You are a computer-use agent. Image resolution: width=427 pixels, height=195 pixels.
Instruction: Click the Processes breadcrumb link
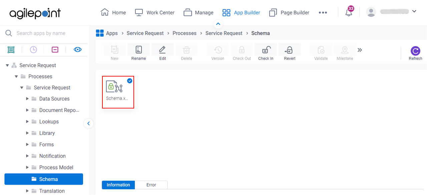(x=184, y=33)
